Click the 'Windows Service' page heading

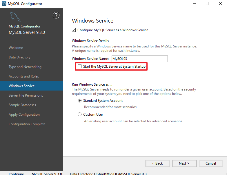tap(93, 21)
